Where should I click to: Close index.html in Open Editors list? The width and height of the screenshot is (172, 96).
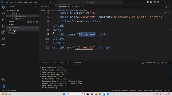click(10, 16)
